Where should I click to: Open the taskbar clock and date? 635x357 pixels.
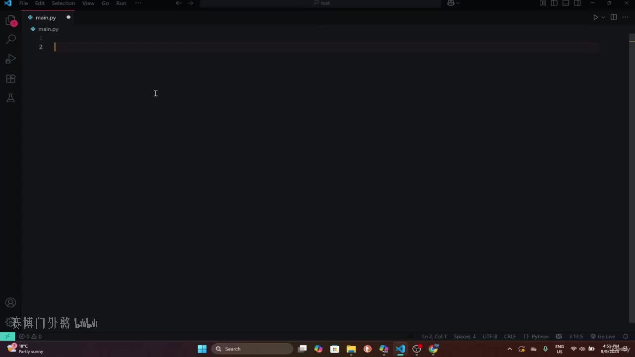[x=611, y=349]
